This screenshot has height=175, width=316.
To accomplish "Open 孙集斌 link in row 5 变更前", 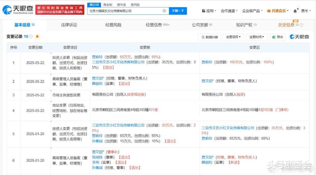I will tap(97, 141).
